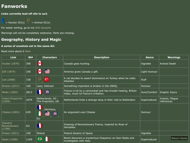This screenshot has height=143, width=190.
Task: Click Canada countryball in Gift row
Action: [x=40, y=71]
